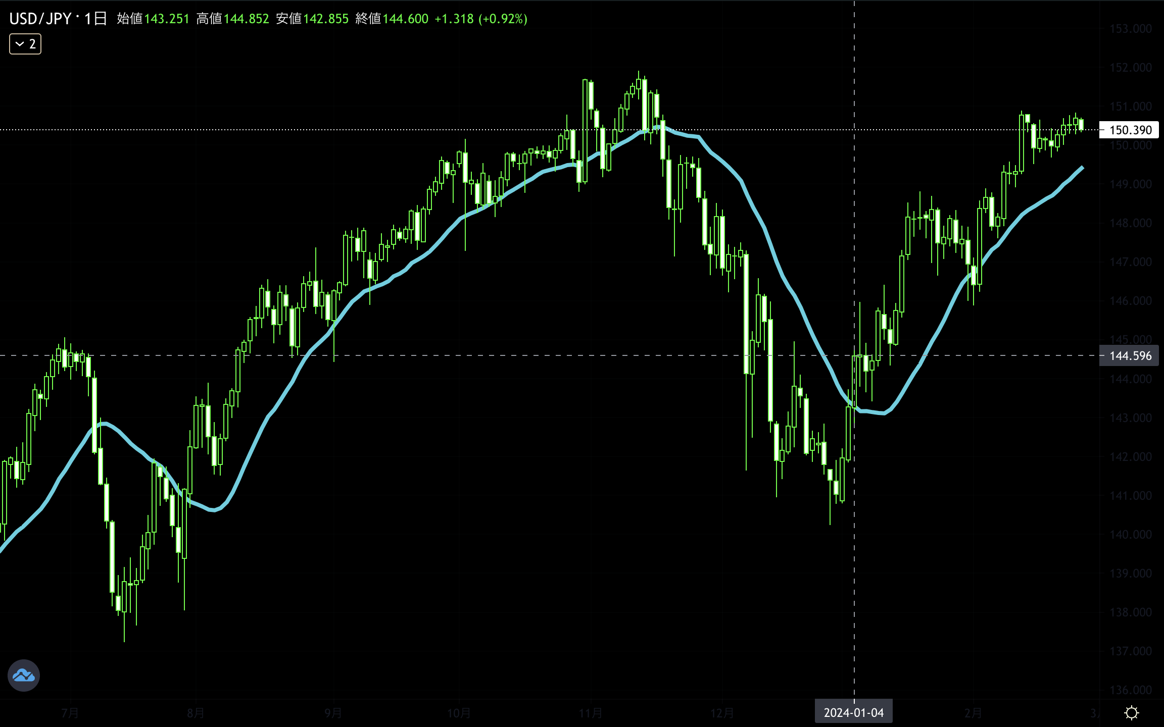1164x727 pixels.
Task: Click the TradingView logo icon
Action: pos(24,675)
